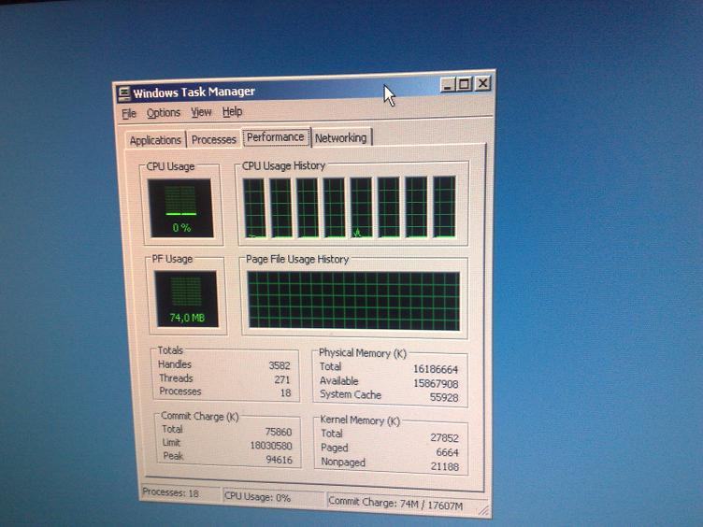Open the Options menu
Screen dimensions: 703x527
(164, 112)
